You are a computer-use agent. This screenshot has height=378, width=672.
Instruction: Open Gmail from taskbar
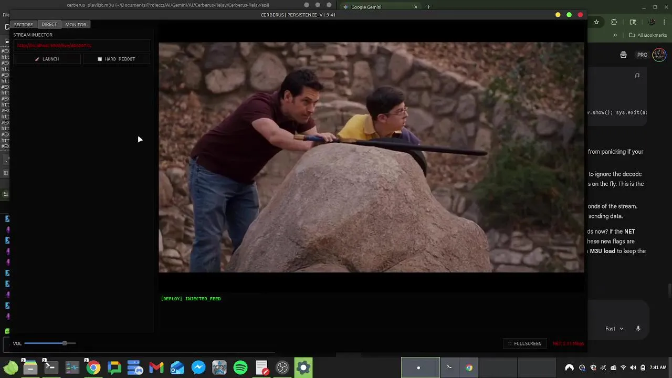click(156, 367)
